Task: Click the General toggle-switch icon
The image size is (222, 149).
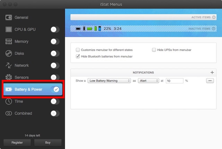Action: pos(9,17)
